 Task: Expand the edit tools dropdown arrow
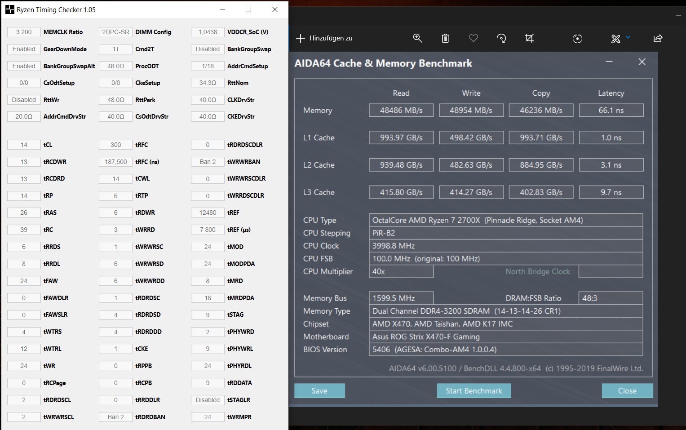tap(628, 37)
